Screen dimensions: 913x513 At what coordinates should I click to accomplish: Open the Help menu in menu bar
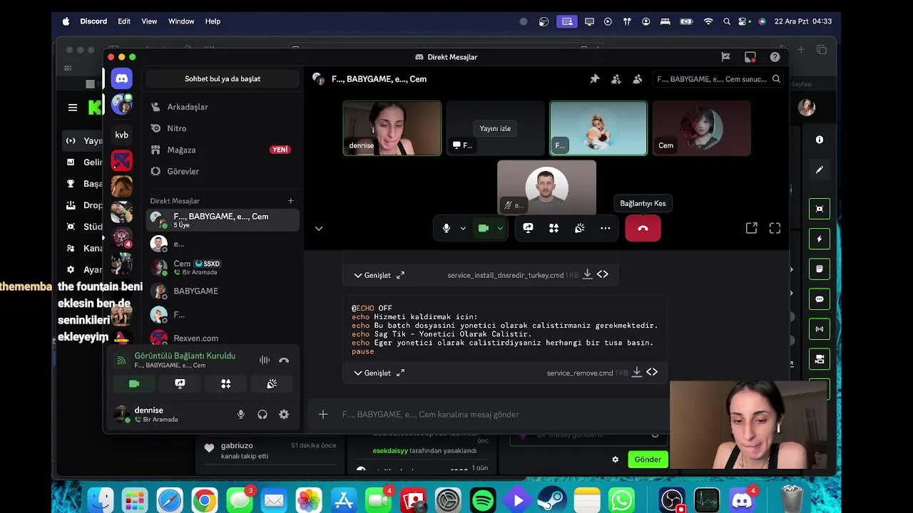(x=213, y=21)
